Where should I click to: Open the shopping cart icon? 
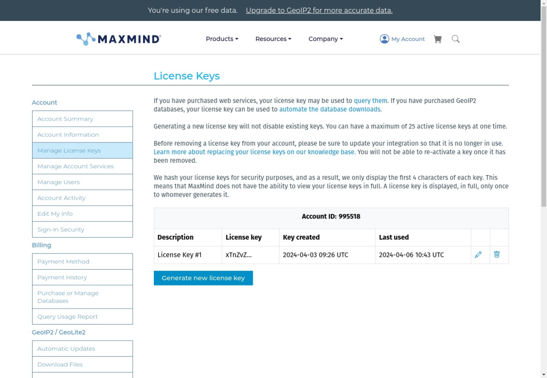[x=437, y=39]
